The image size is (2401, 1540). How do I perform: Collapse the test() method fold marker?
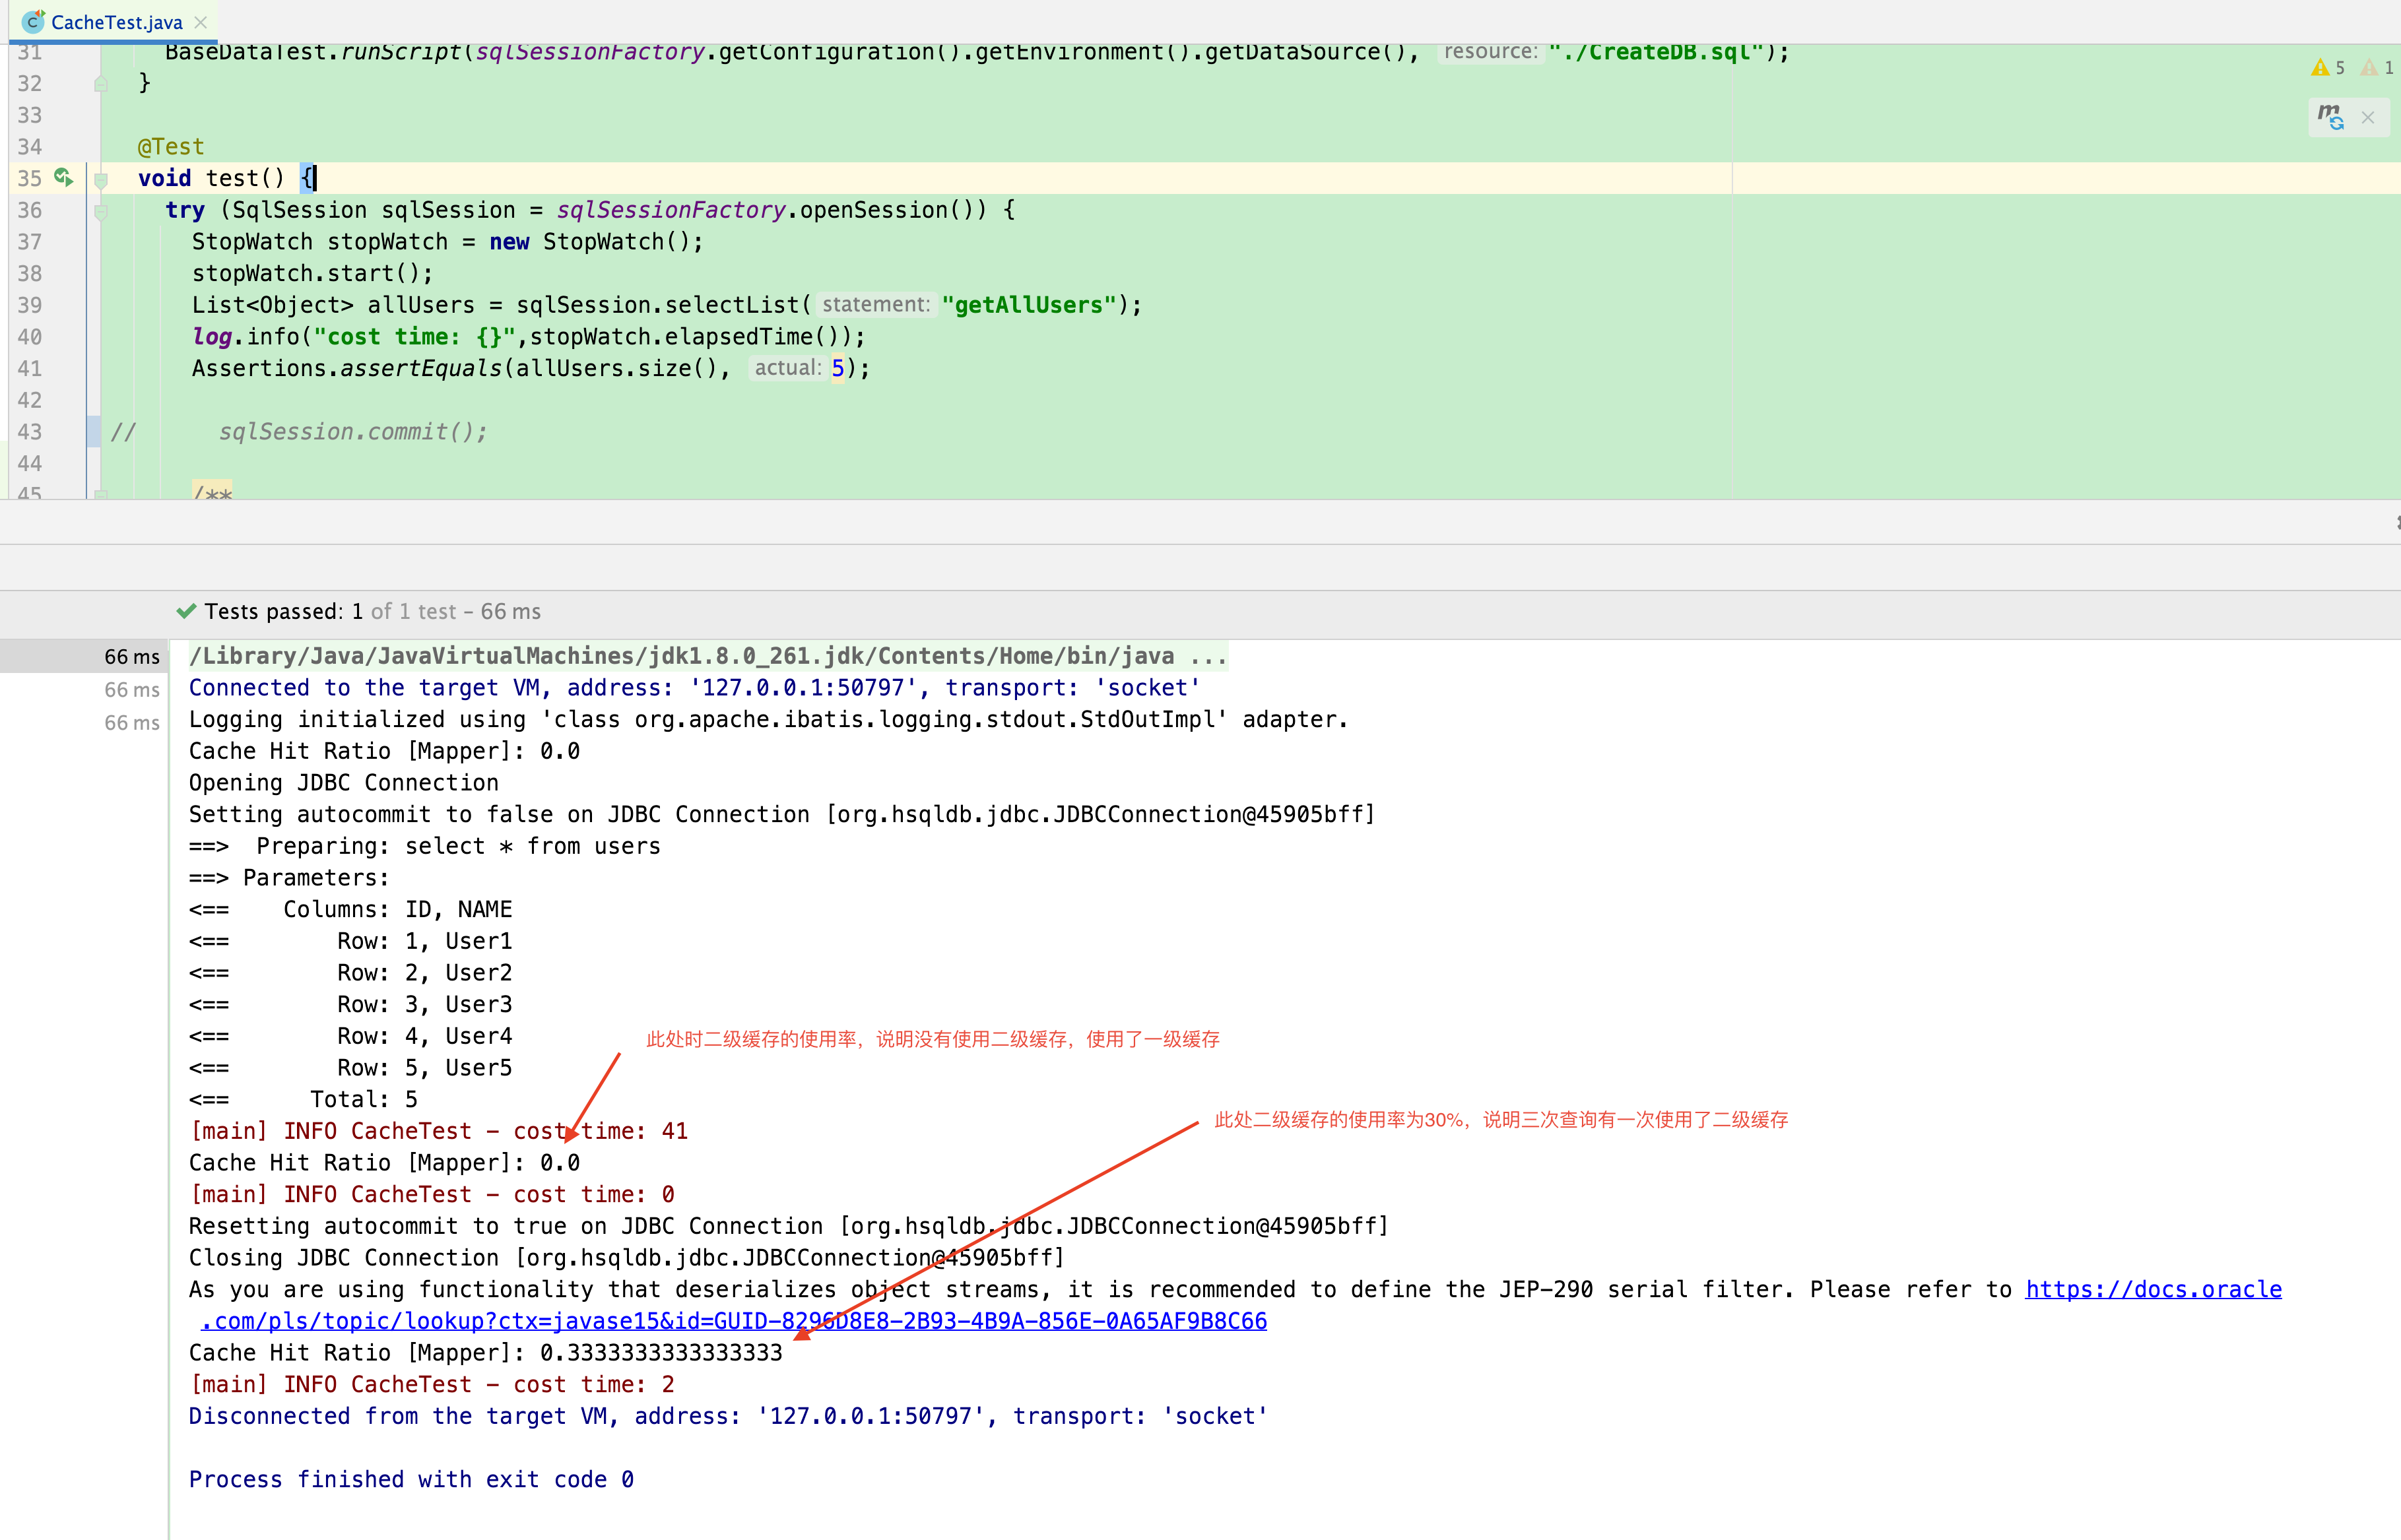(101, 180)
